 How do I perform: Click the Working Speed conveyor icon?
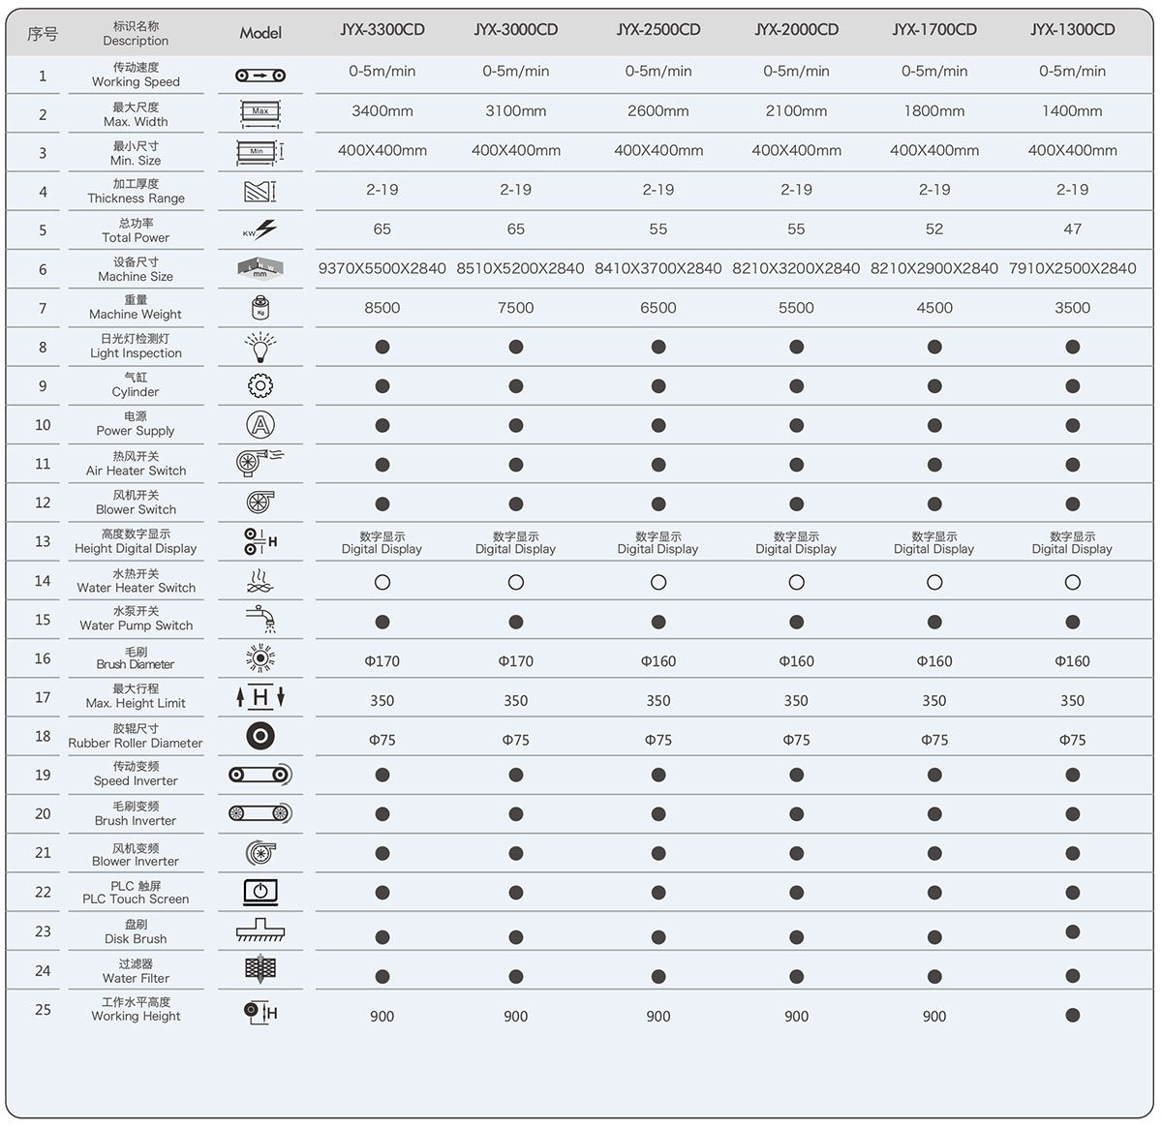pyautogui.click(x=260, y=75)
